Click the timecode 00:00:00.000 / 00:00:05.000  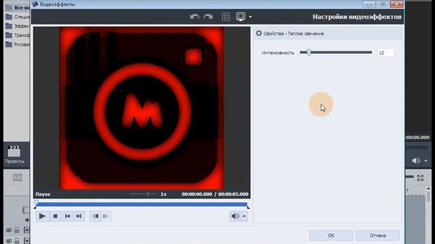point(215,195)
